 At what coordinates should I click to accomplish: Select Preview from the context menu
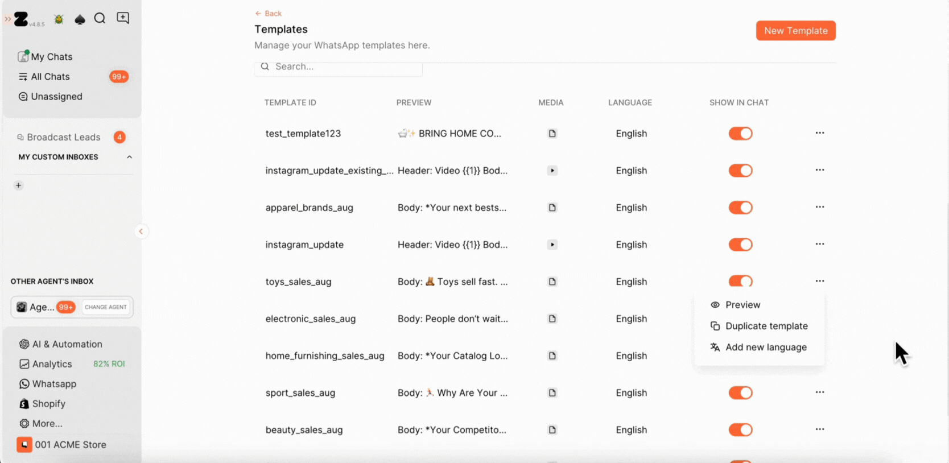[759, 305]
